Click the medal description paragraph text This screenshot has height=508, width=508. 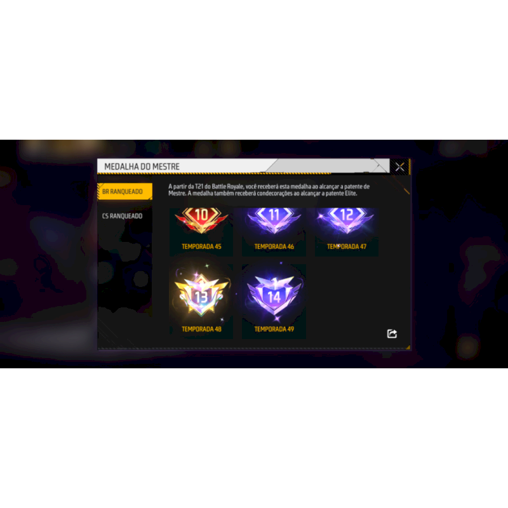(x=269, y=190)
